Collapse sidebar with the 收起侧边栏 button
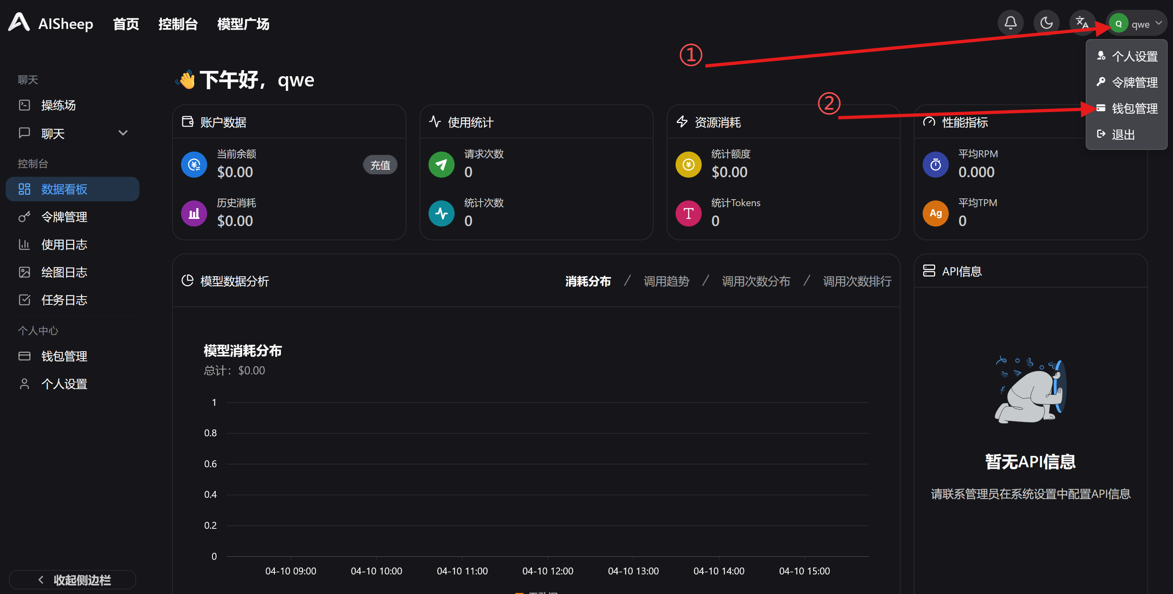Screen dimensions: 1173x594 tap(73, 579)
